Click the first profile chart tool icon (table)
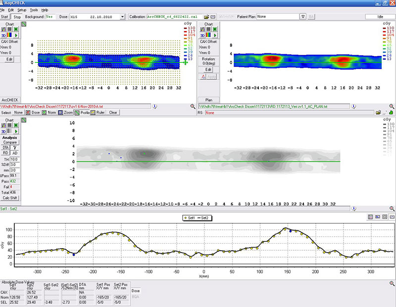 click(370, 217)
